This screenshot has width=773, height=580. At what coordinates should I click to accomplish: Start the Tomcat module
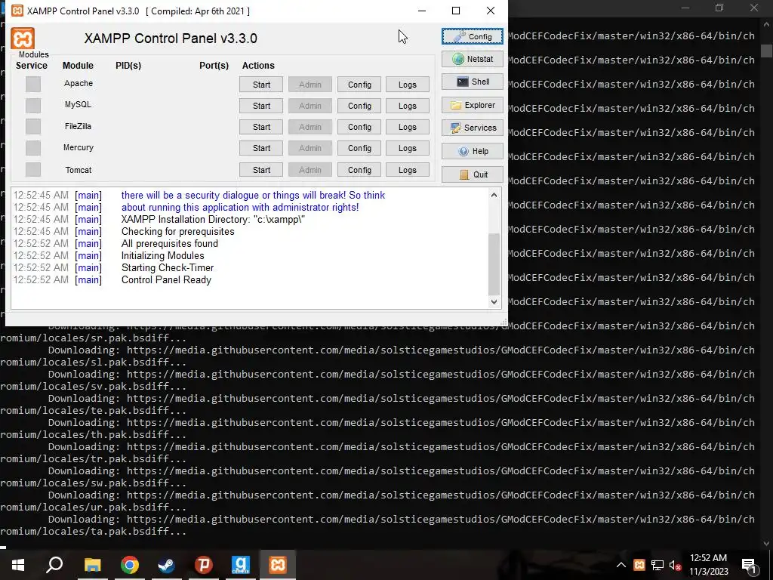(x=261, y=170)
